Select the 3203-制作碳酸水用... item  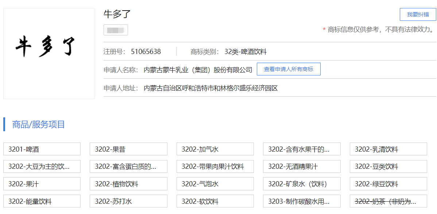tap(302, 201)
